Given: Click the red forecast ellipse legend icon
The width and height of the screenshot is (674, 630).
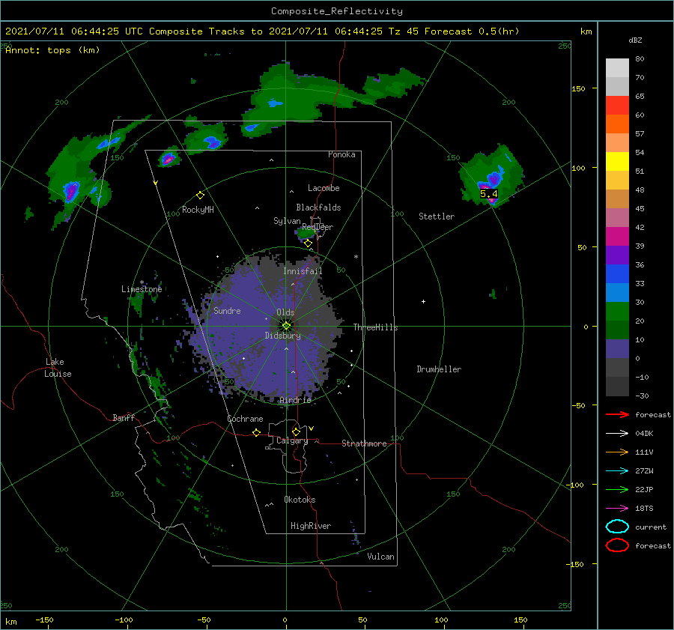Looking at the screenshot, I should point(617,545).
